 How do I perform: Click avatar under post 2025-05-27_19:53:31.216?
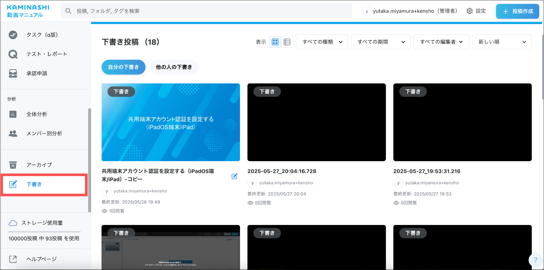[398, 183]
